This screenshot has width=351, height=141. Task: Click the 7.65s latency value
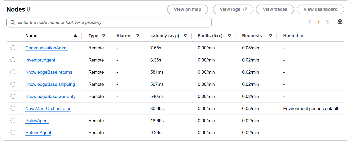point(156,48)
